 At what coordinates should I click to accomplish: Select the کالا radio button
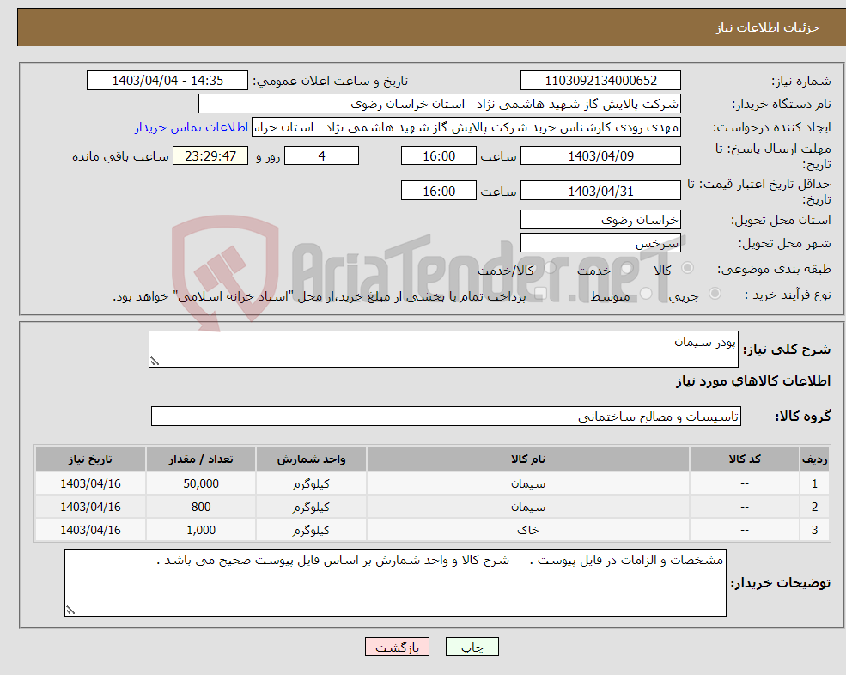click(x=687, y=268)
